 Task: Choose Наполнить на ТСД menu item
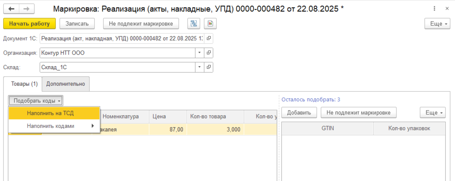tap(50, 113)
